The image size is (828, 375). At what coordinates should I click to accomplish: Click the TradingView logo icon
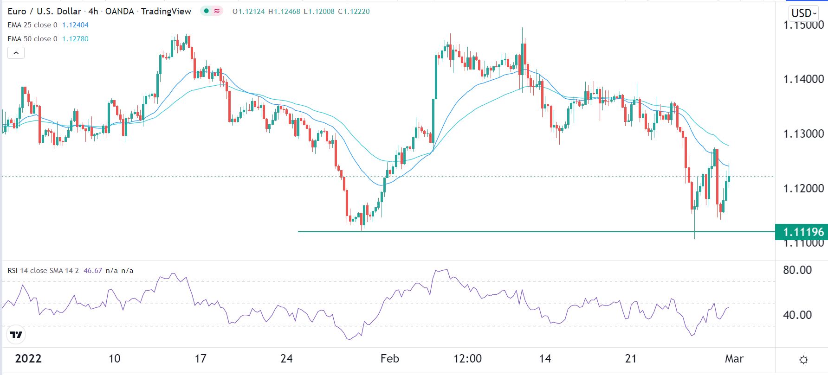point(16,335)
